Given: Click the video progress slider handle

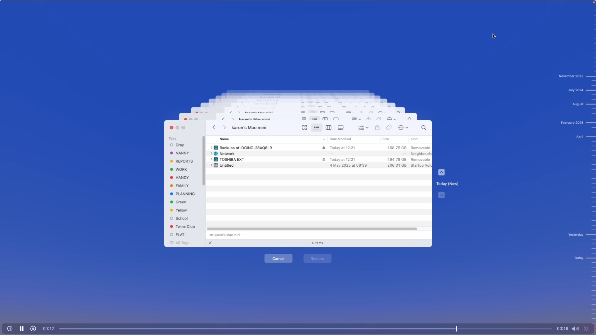Looking at the screenshot, I should click(456, 329).
